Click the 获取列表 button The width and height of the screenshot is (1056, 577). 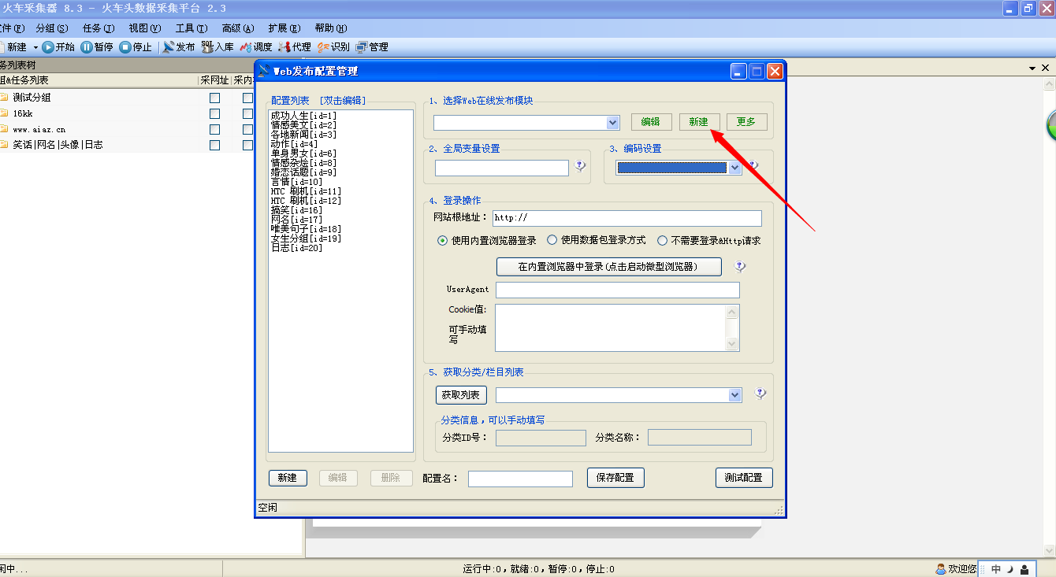(x=462, y=395)
